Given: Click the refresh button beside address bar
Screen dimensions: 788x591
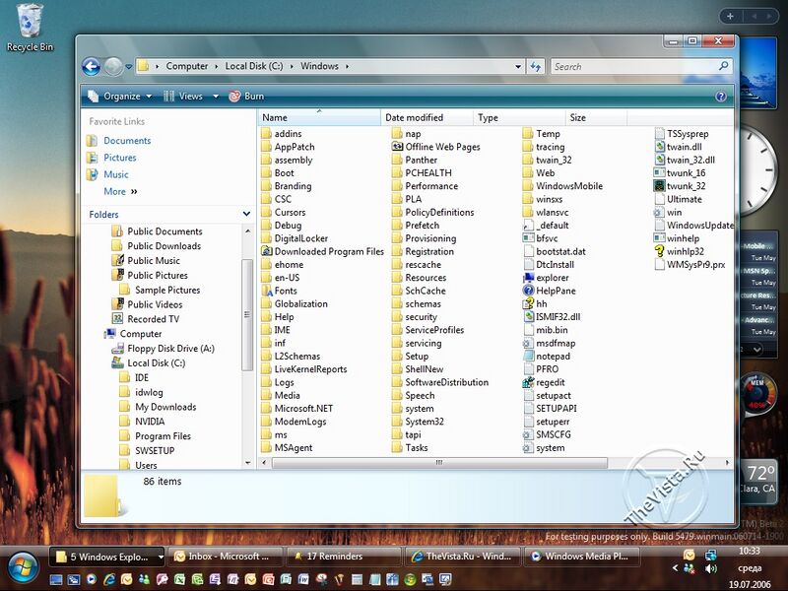Looking at the screenshot, I should [536, 67].
